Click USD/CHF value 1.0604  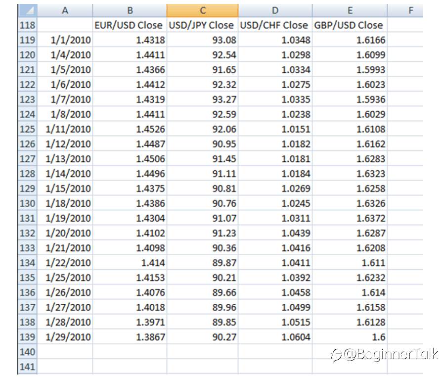pyautogui.click(x=275, y=337)
